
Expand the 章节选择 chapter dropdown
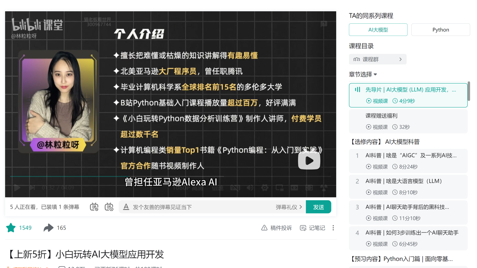pos(363,74)
